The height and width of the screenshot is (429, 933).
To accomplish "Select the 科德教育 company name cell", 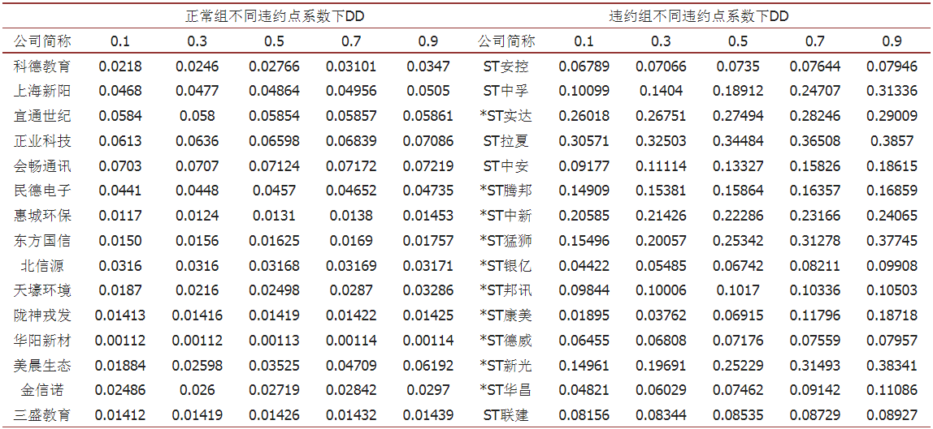I will [42, 66].
